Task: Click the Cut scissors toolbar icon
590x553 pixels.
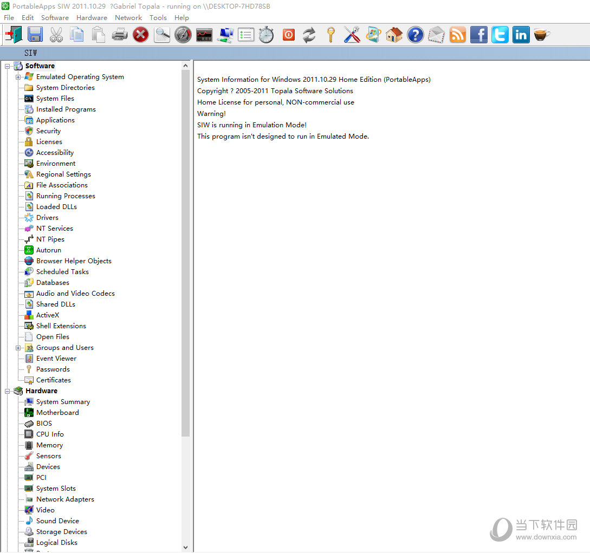Action: [x=56, y=35]
